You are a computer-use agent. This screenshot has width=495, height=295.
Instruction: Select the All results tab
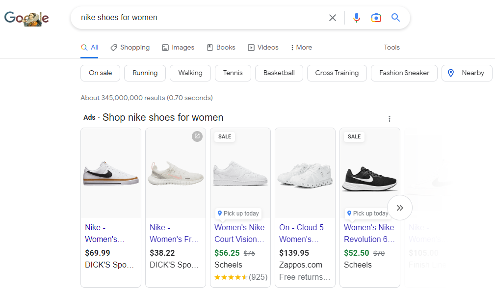point(90,48)
